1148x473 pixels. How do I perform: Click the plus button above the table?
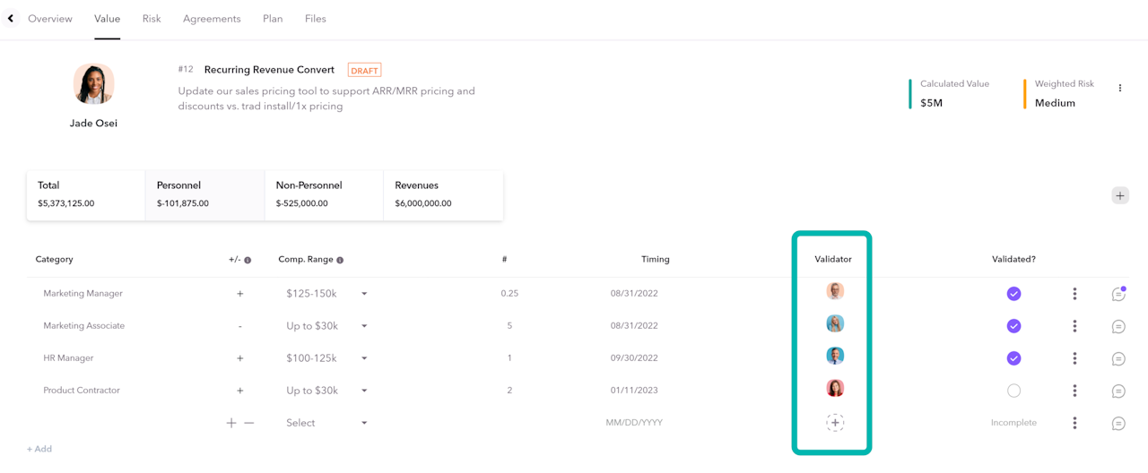[1120, 195]
